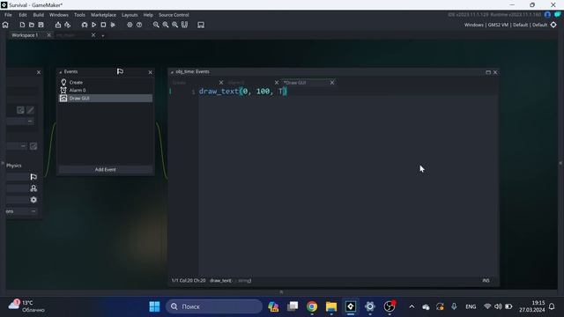Click the Create Executable toolbar icon
The height and width of the screenshot is (317, 564).
[58, 25]
